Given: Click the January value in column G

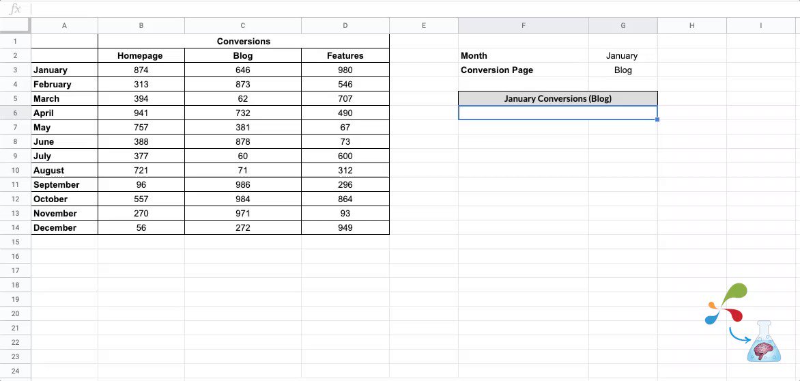Looking at the screenshot, I should point(623,55).
